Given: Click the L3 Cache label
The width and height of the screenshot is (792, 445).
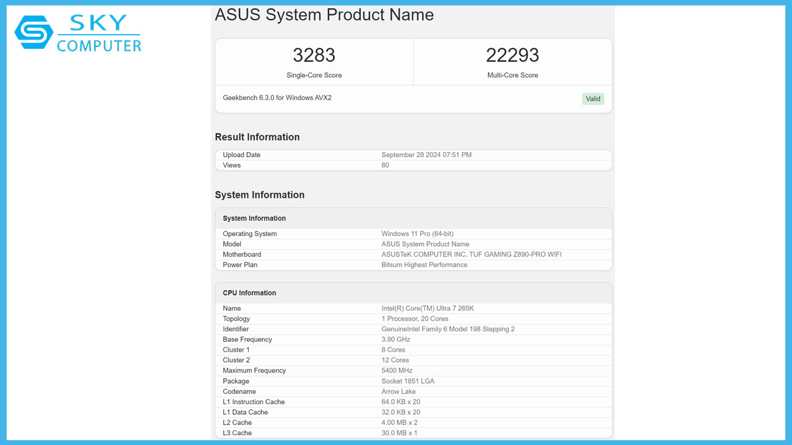Looking at the screenshot, I should coord(238,433).
